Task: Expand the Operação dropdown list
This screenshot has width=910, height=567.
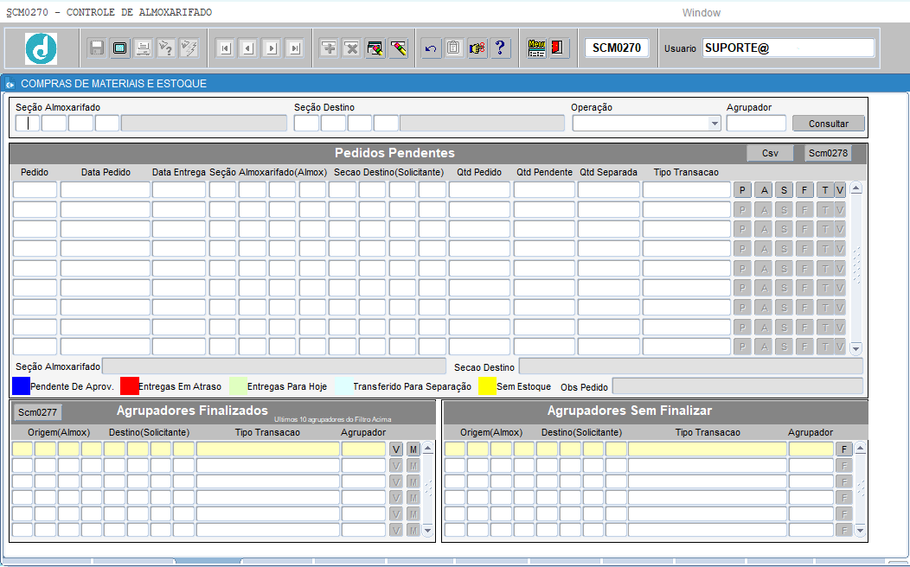Action: [x=715, y=124]
